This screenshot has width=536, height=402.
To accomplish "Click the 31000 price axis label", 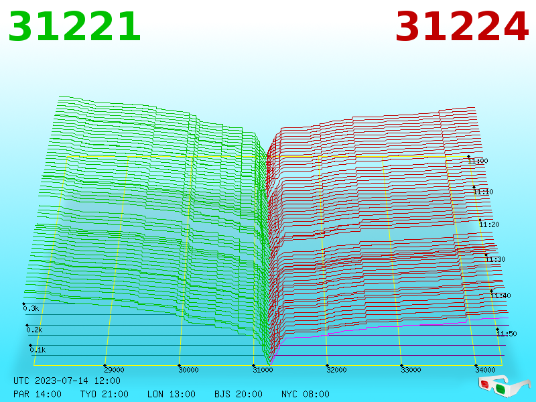I will 263,370.
